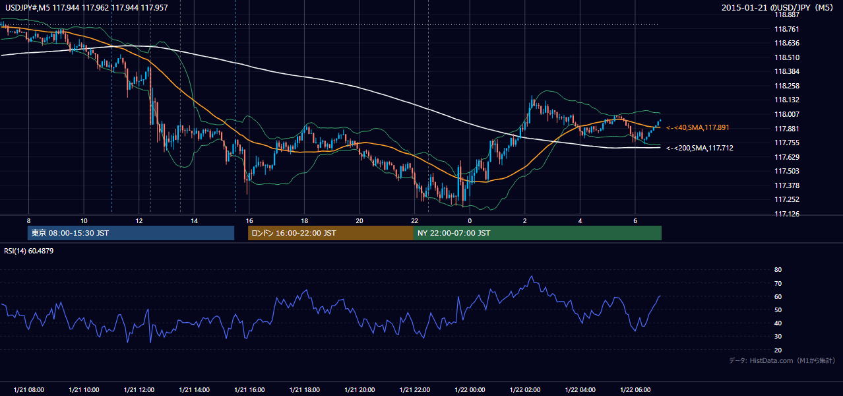
Task: Click the RSI 40 level label
Action: (778, 323)
